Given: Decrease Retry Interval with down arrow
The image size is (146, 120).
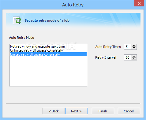Looking at the screenshot, I should [134, 59].
